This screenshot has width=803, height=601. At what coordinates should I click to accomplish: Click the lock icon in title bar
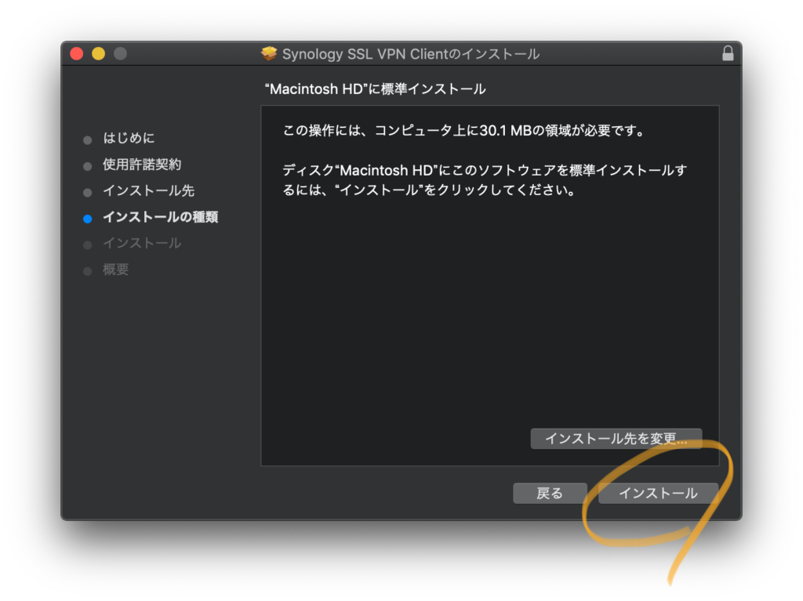[x=728, y=54]
